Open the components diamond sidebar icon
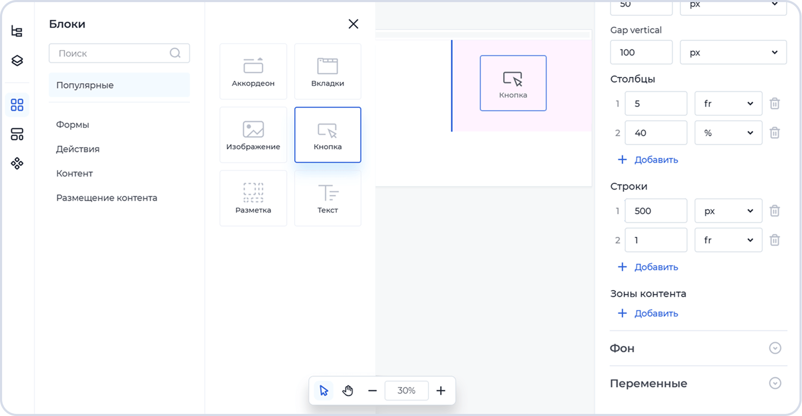The width and height of the screenshot is (802, 416). point(17,163)
